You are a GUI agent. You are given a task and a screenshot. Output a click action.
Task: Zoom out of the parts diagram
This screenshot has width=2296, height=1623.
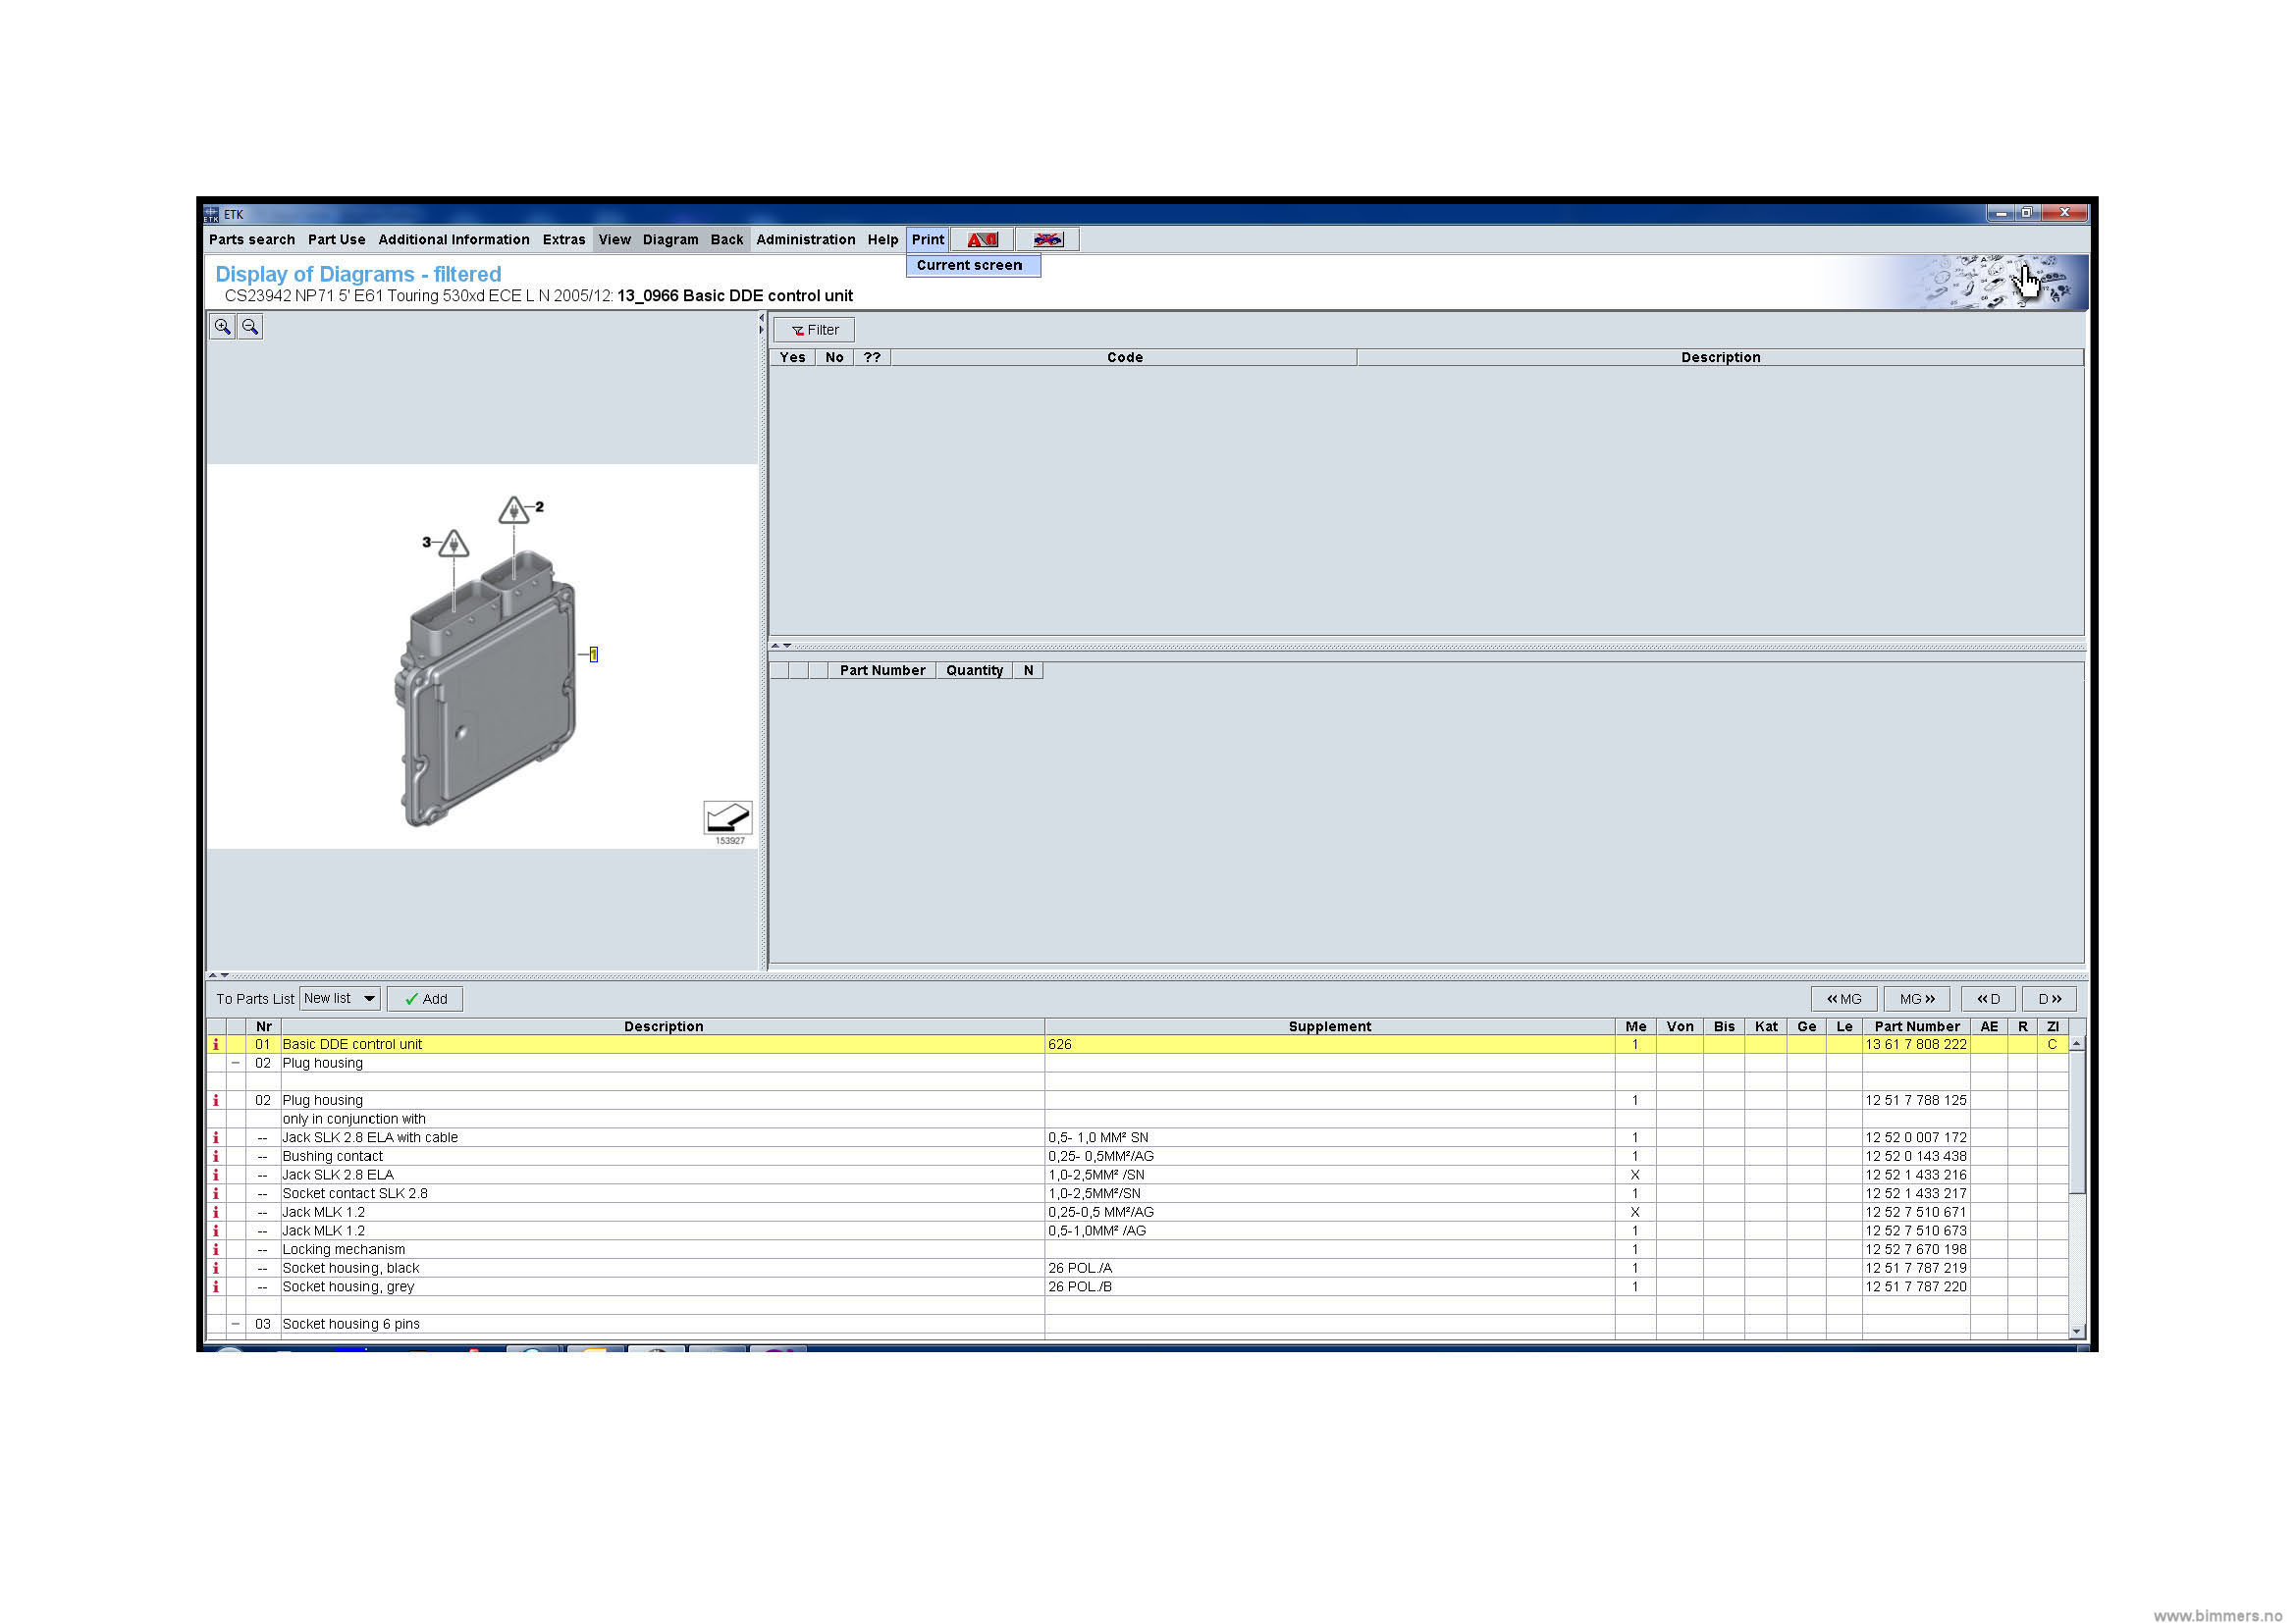(250, 327)
